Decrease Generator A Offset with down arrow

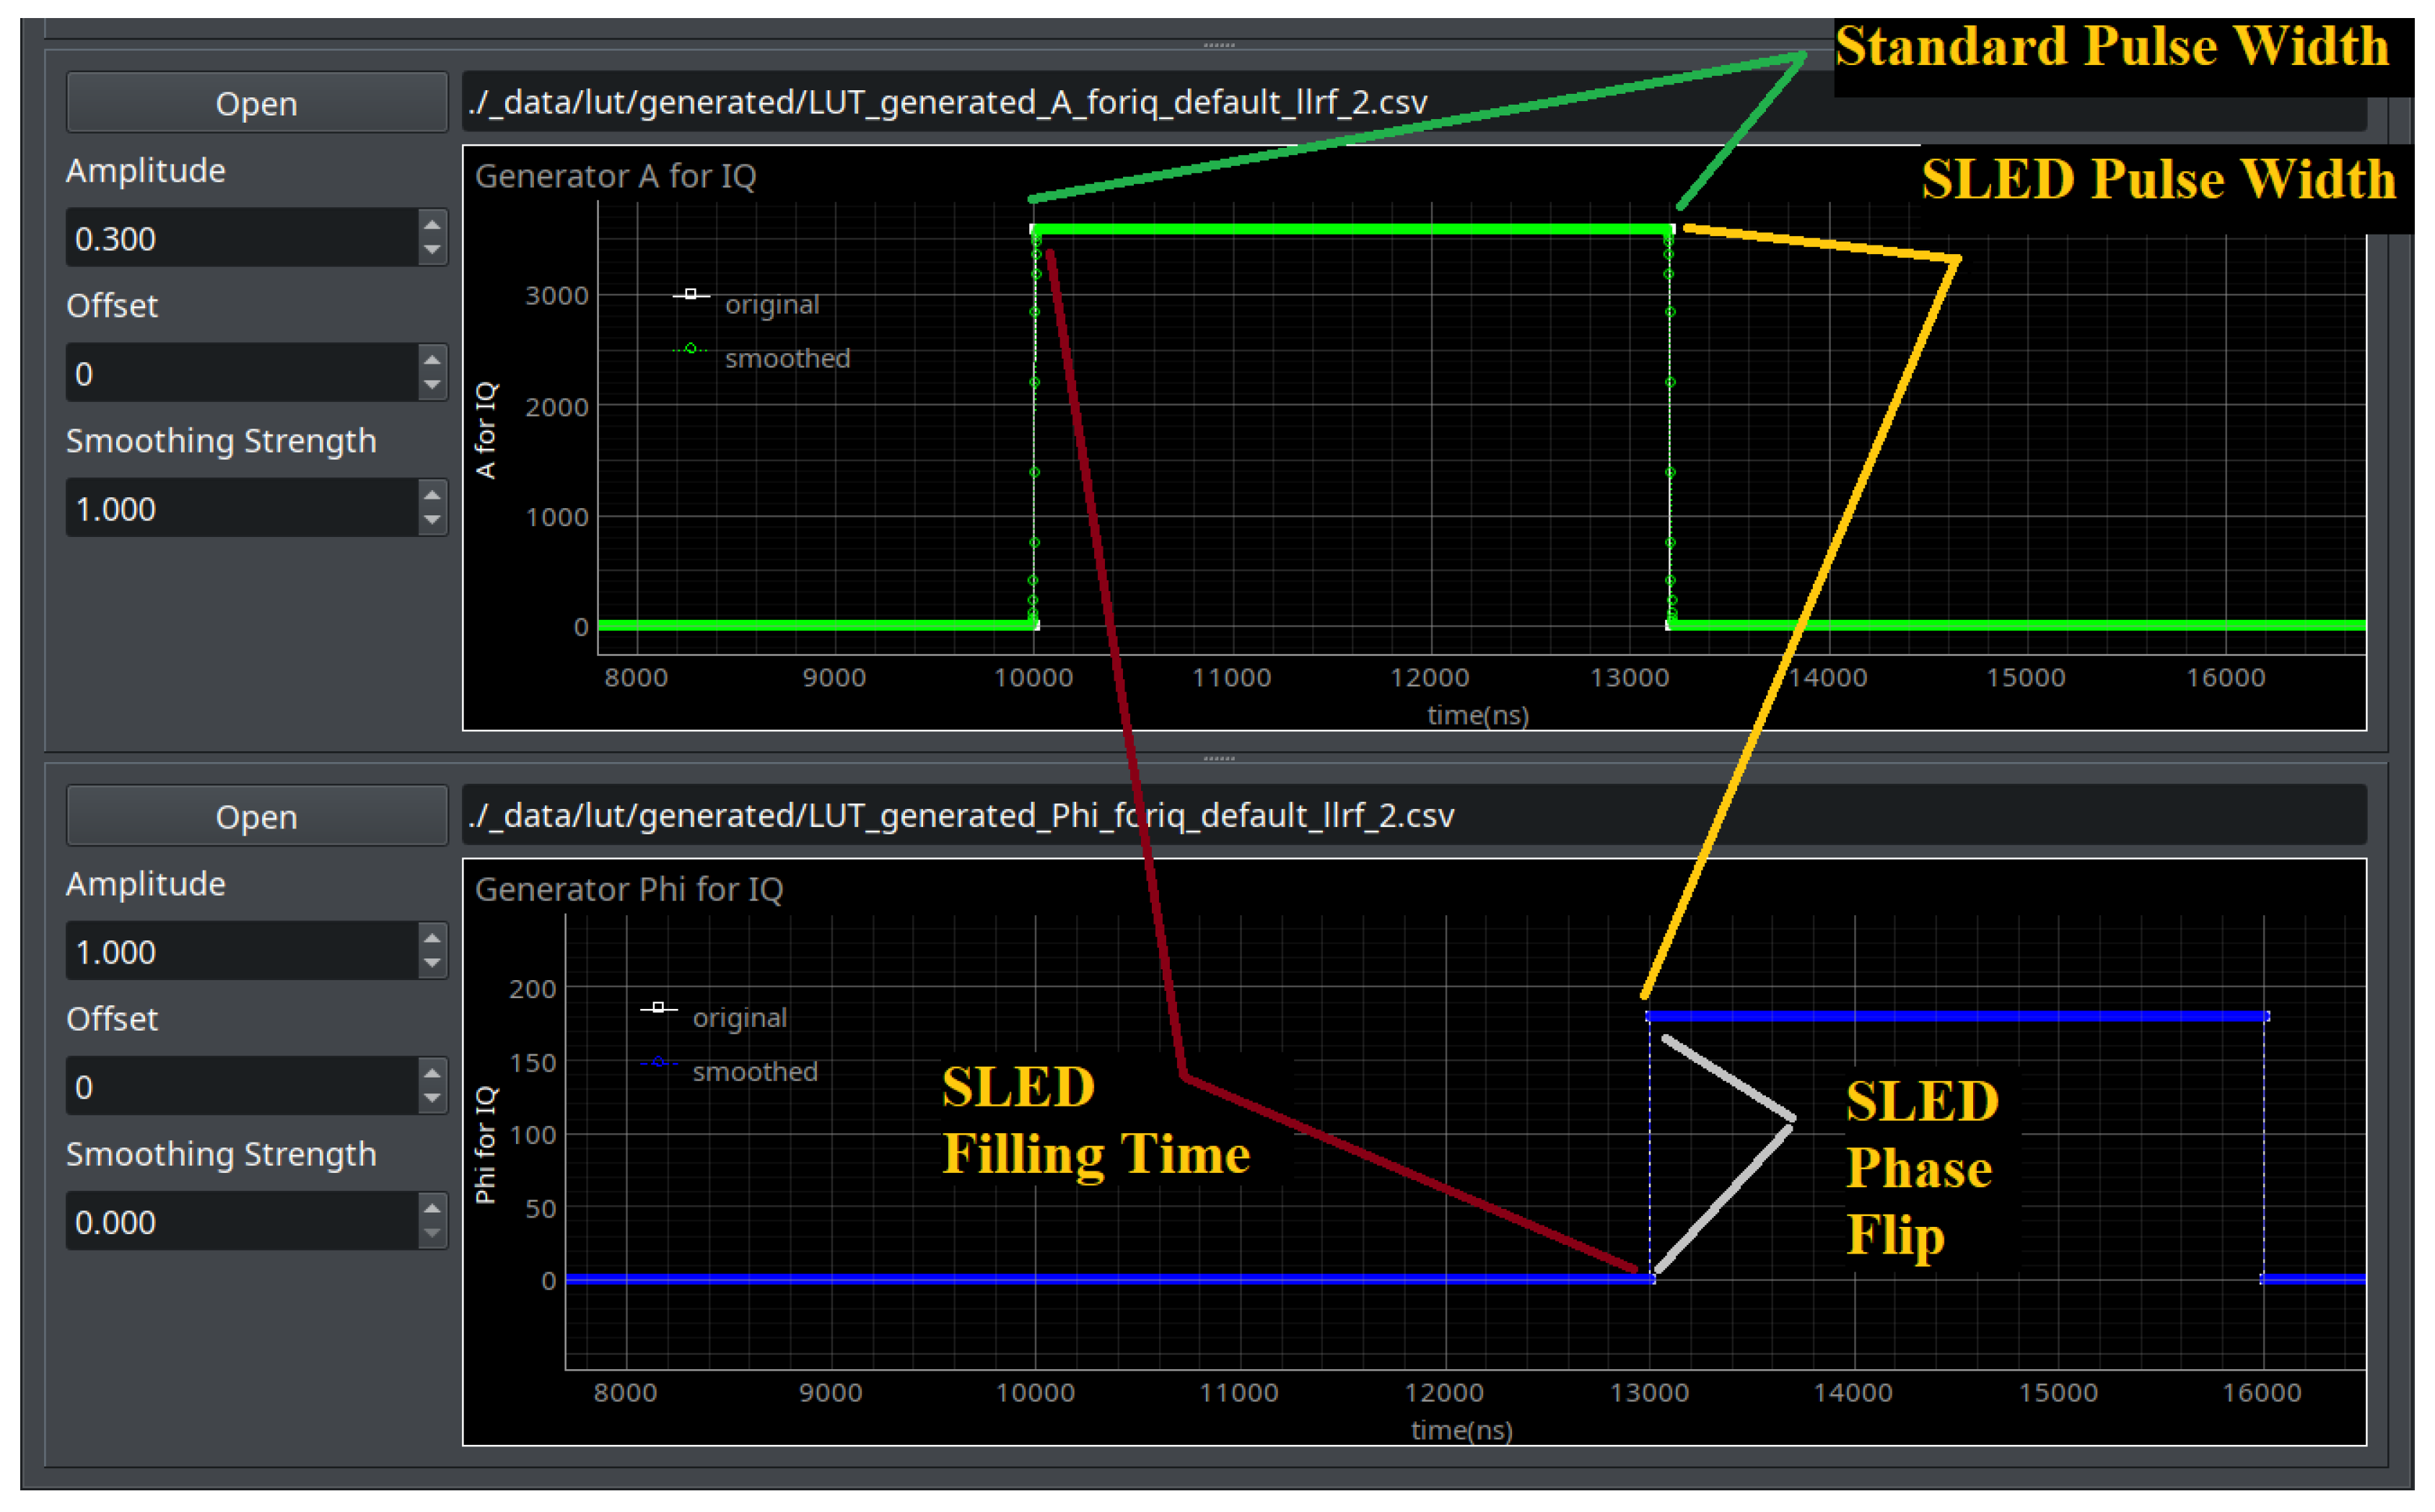[432, 385]
